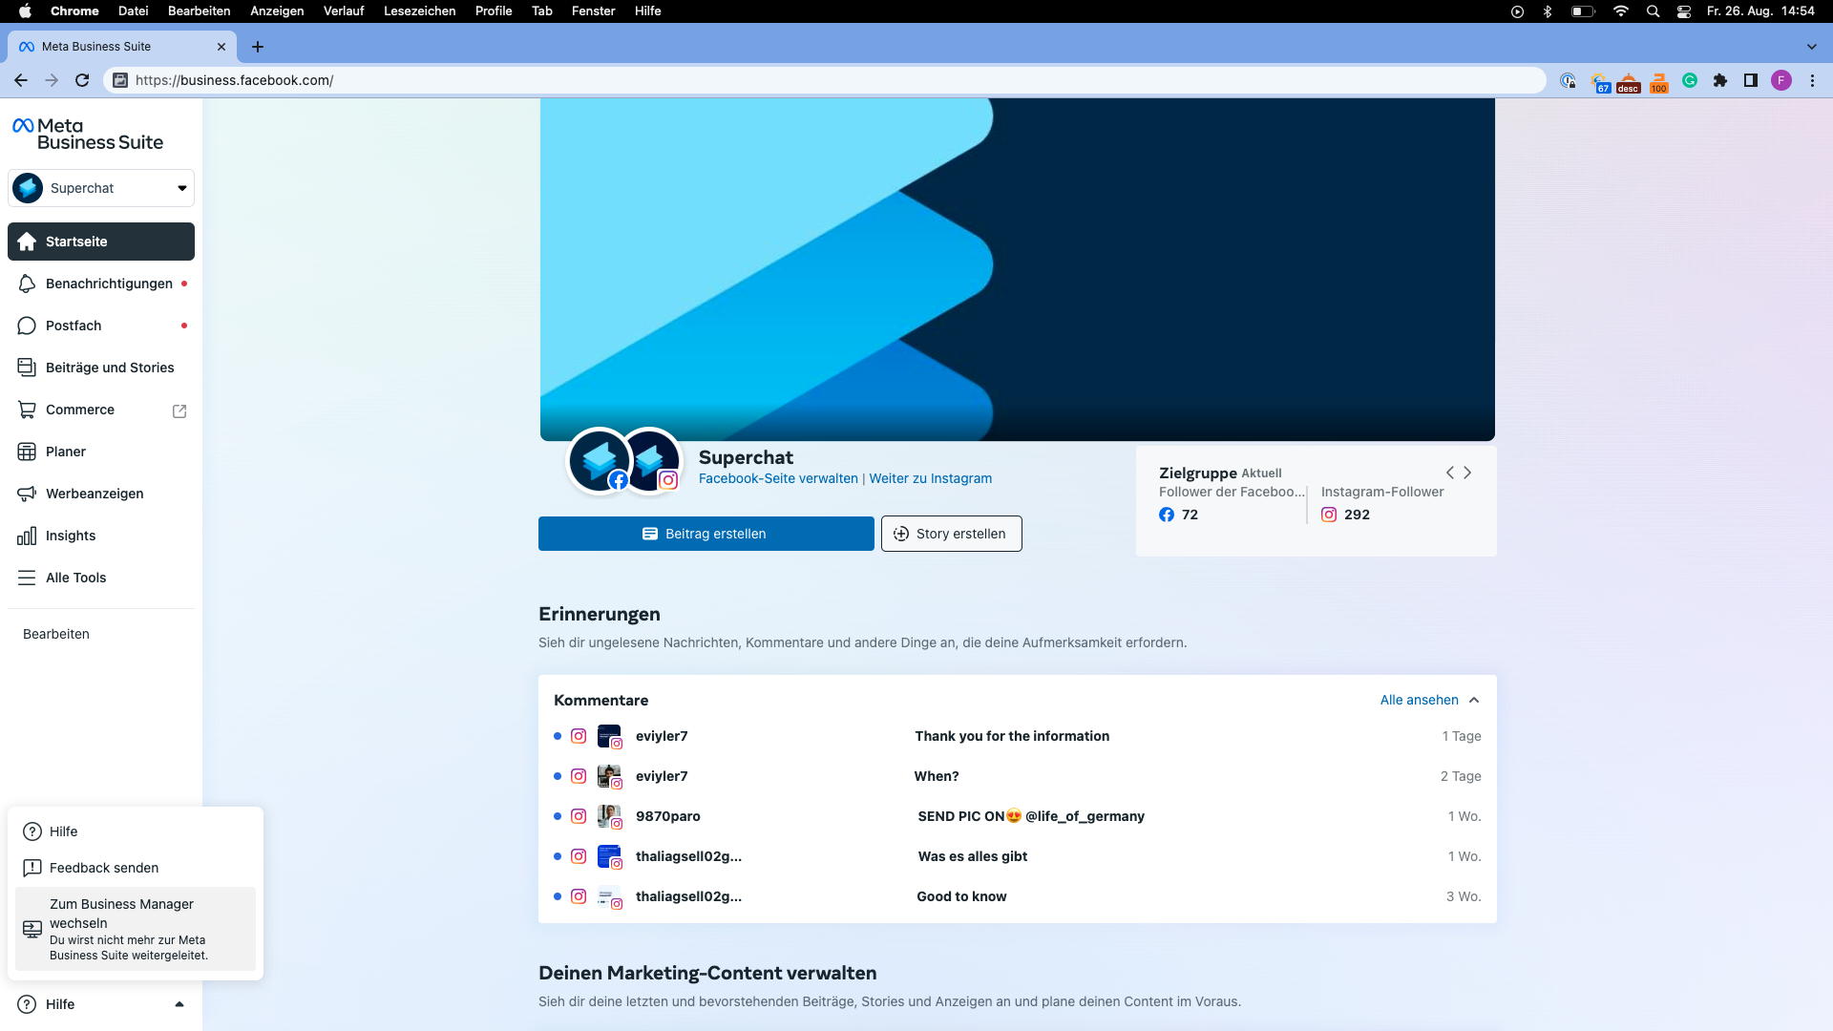Open Alle Tools hamburger icon

point(27,578)
